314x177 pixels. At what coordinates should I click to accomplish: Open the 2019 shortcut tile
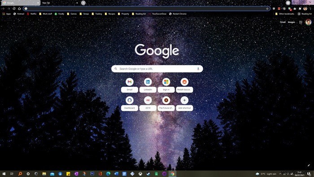point(148,103)
